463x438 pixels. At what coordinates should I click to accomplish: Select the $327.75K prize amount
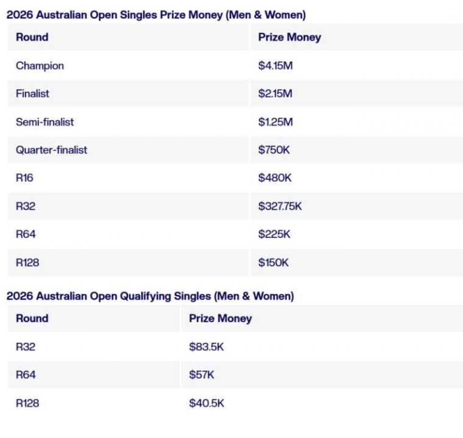[x=280, y=206]
